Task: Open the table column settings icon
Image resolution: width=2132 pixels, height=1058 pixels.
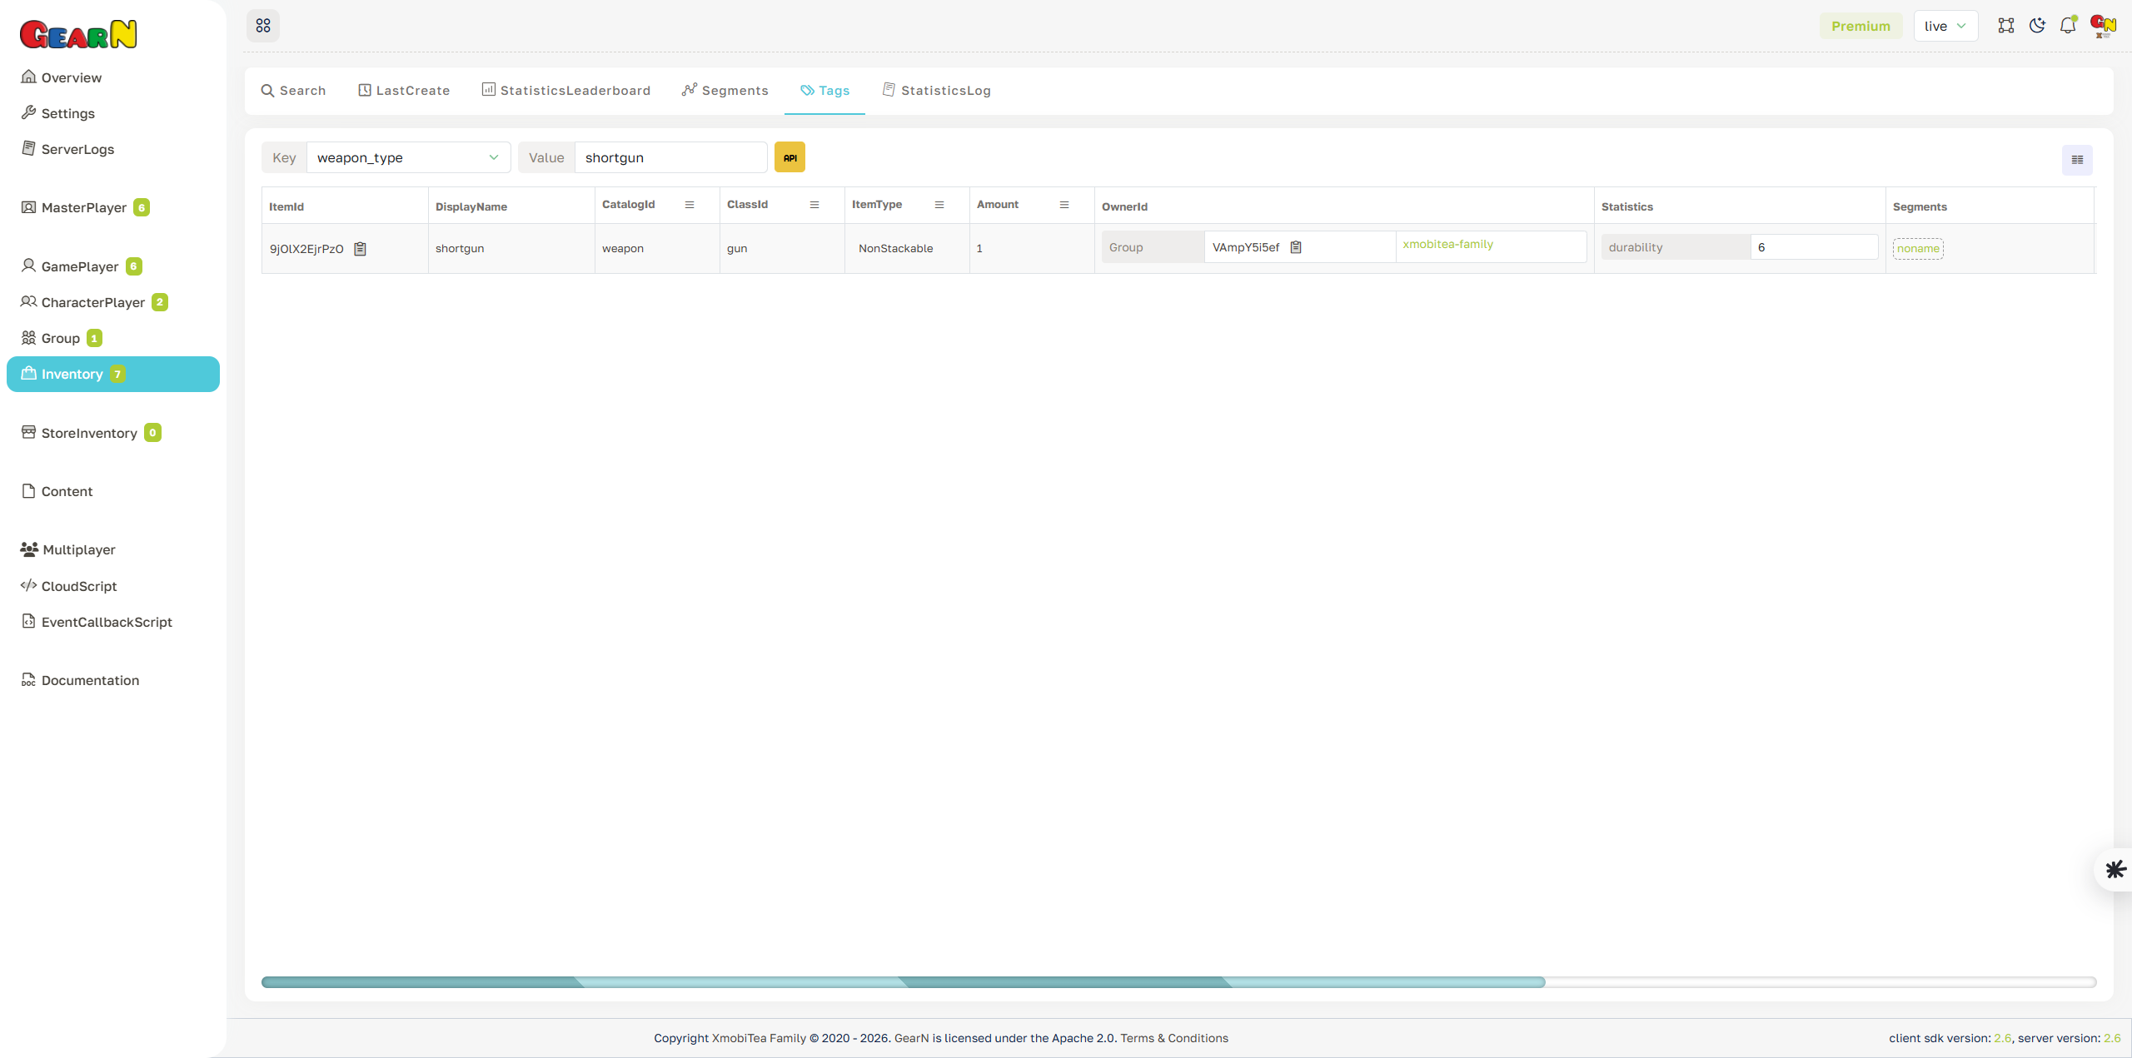Action: (2076, 159)
